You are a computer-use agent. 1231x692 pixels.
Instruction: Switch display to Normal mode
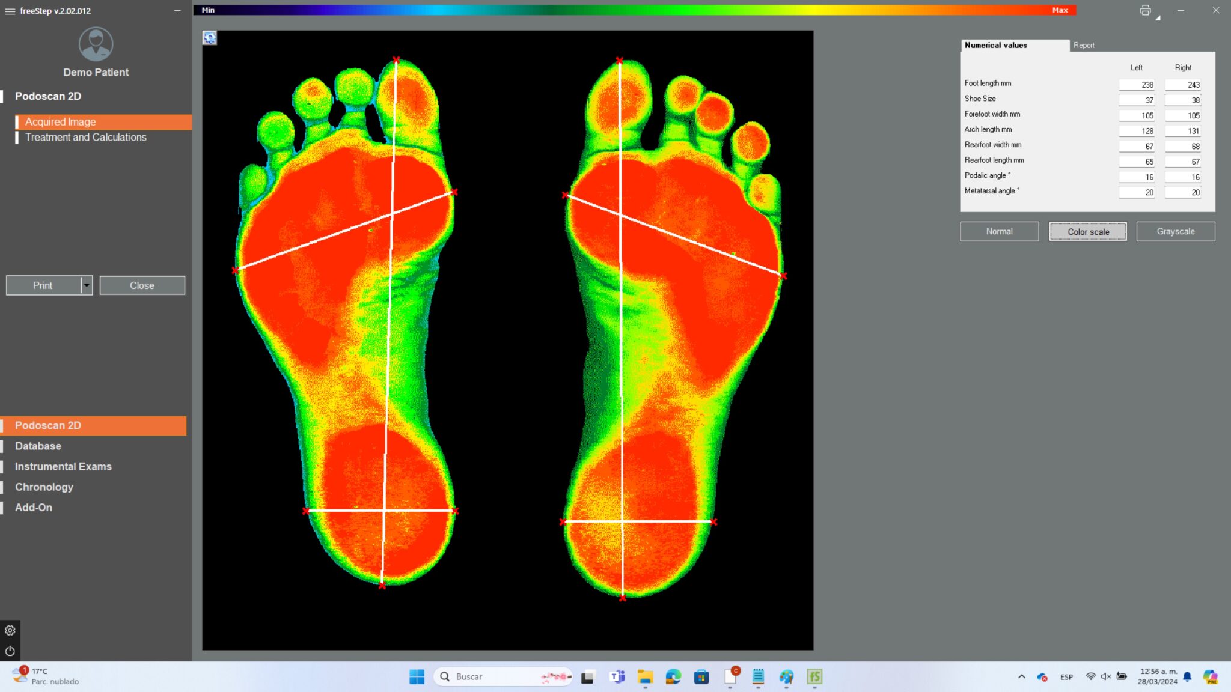[x=1000, y=231]
